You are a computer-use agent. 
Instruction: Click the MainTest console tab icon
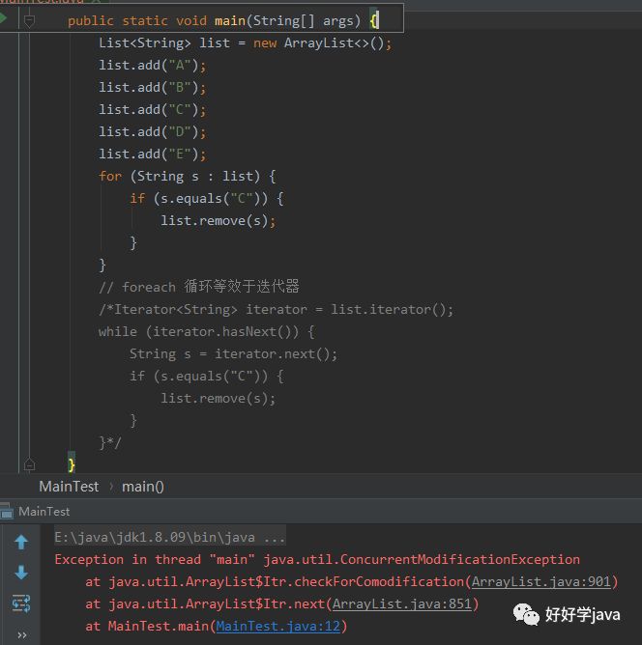coord(6,511)
